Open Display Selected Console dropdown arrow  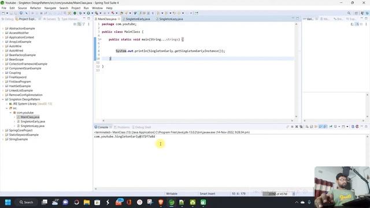pos(339,127)
